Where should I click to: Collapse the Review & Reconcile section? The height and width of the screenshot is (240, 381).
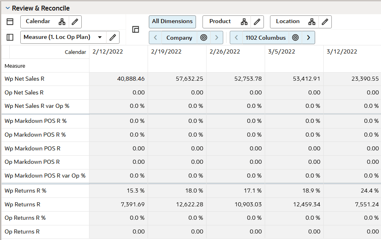8,8
